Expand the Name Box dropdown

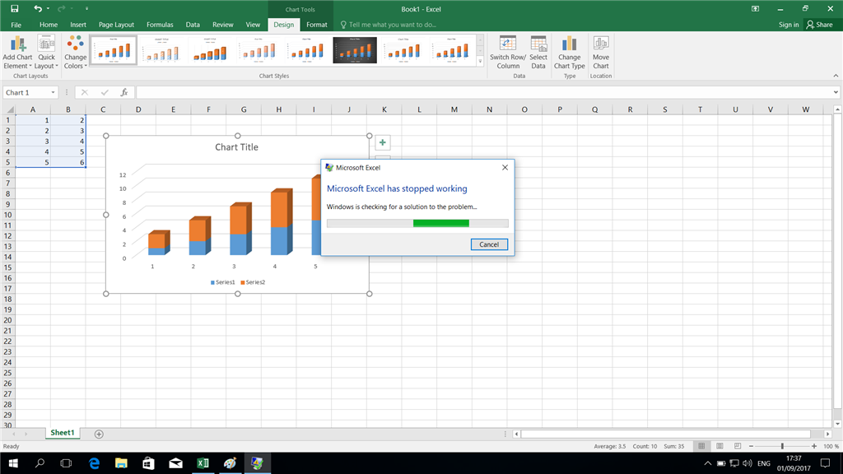[x=53, y=92]
